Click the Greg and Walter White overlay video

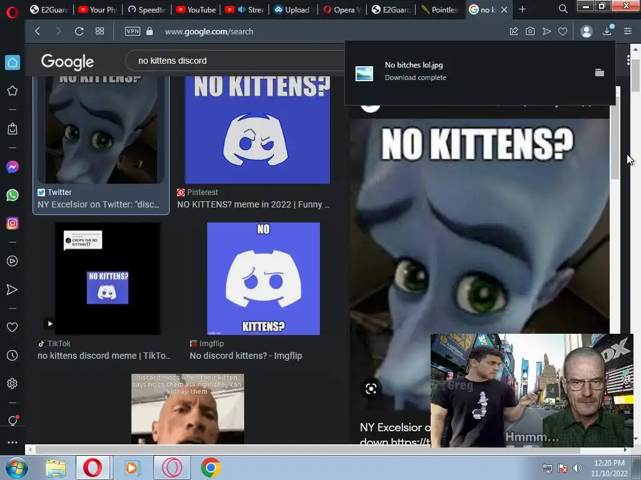pos(532,390)
